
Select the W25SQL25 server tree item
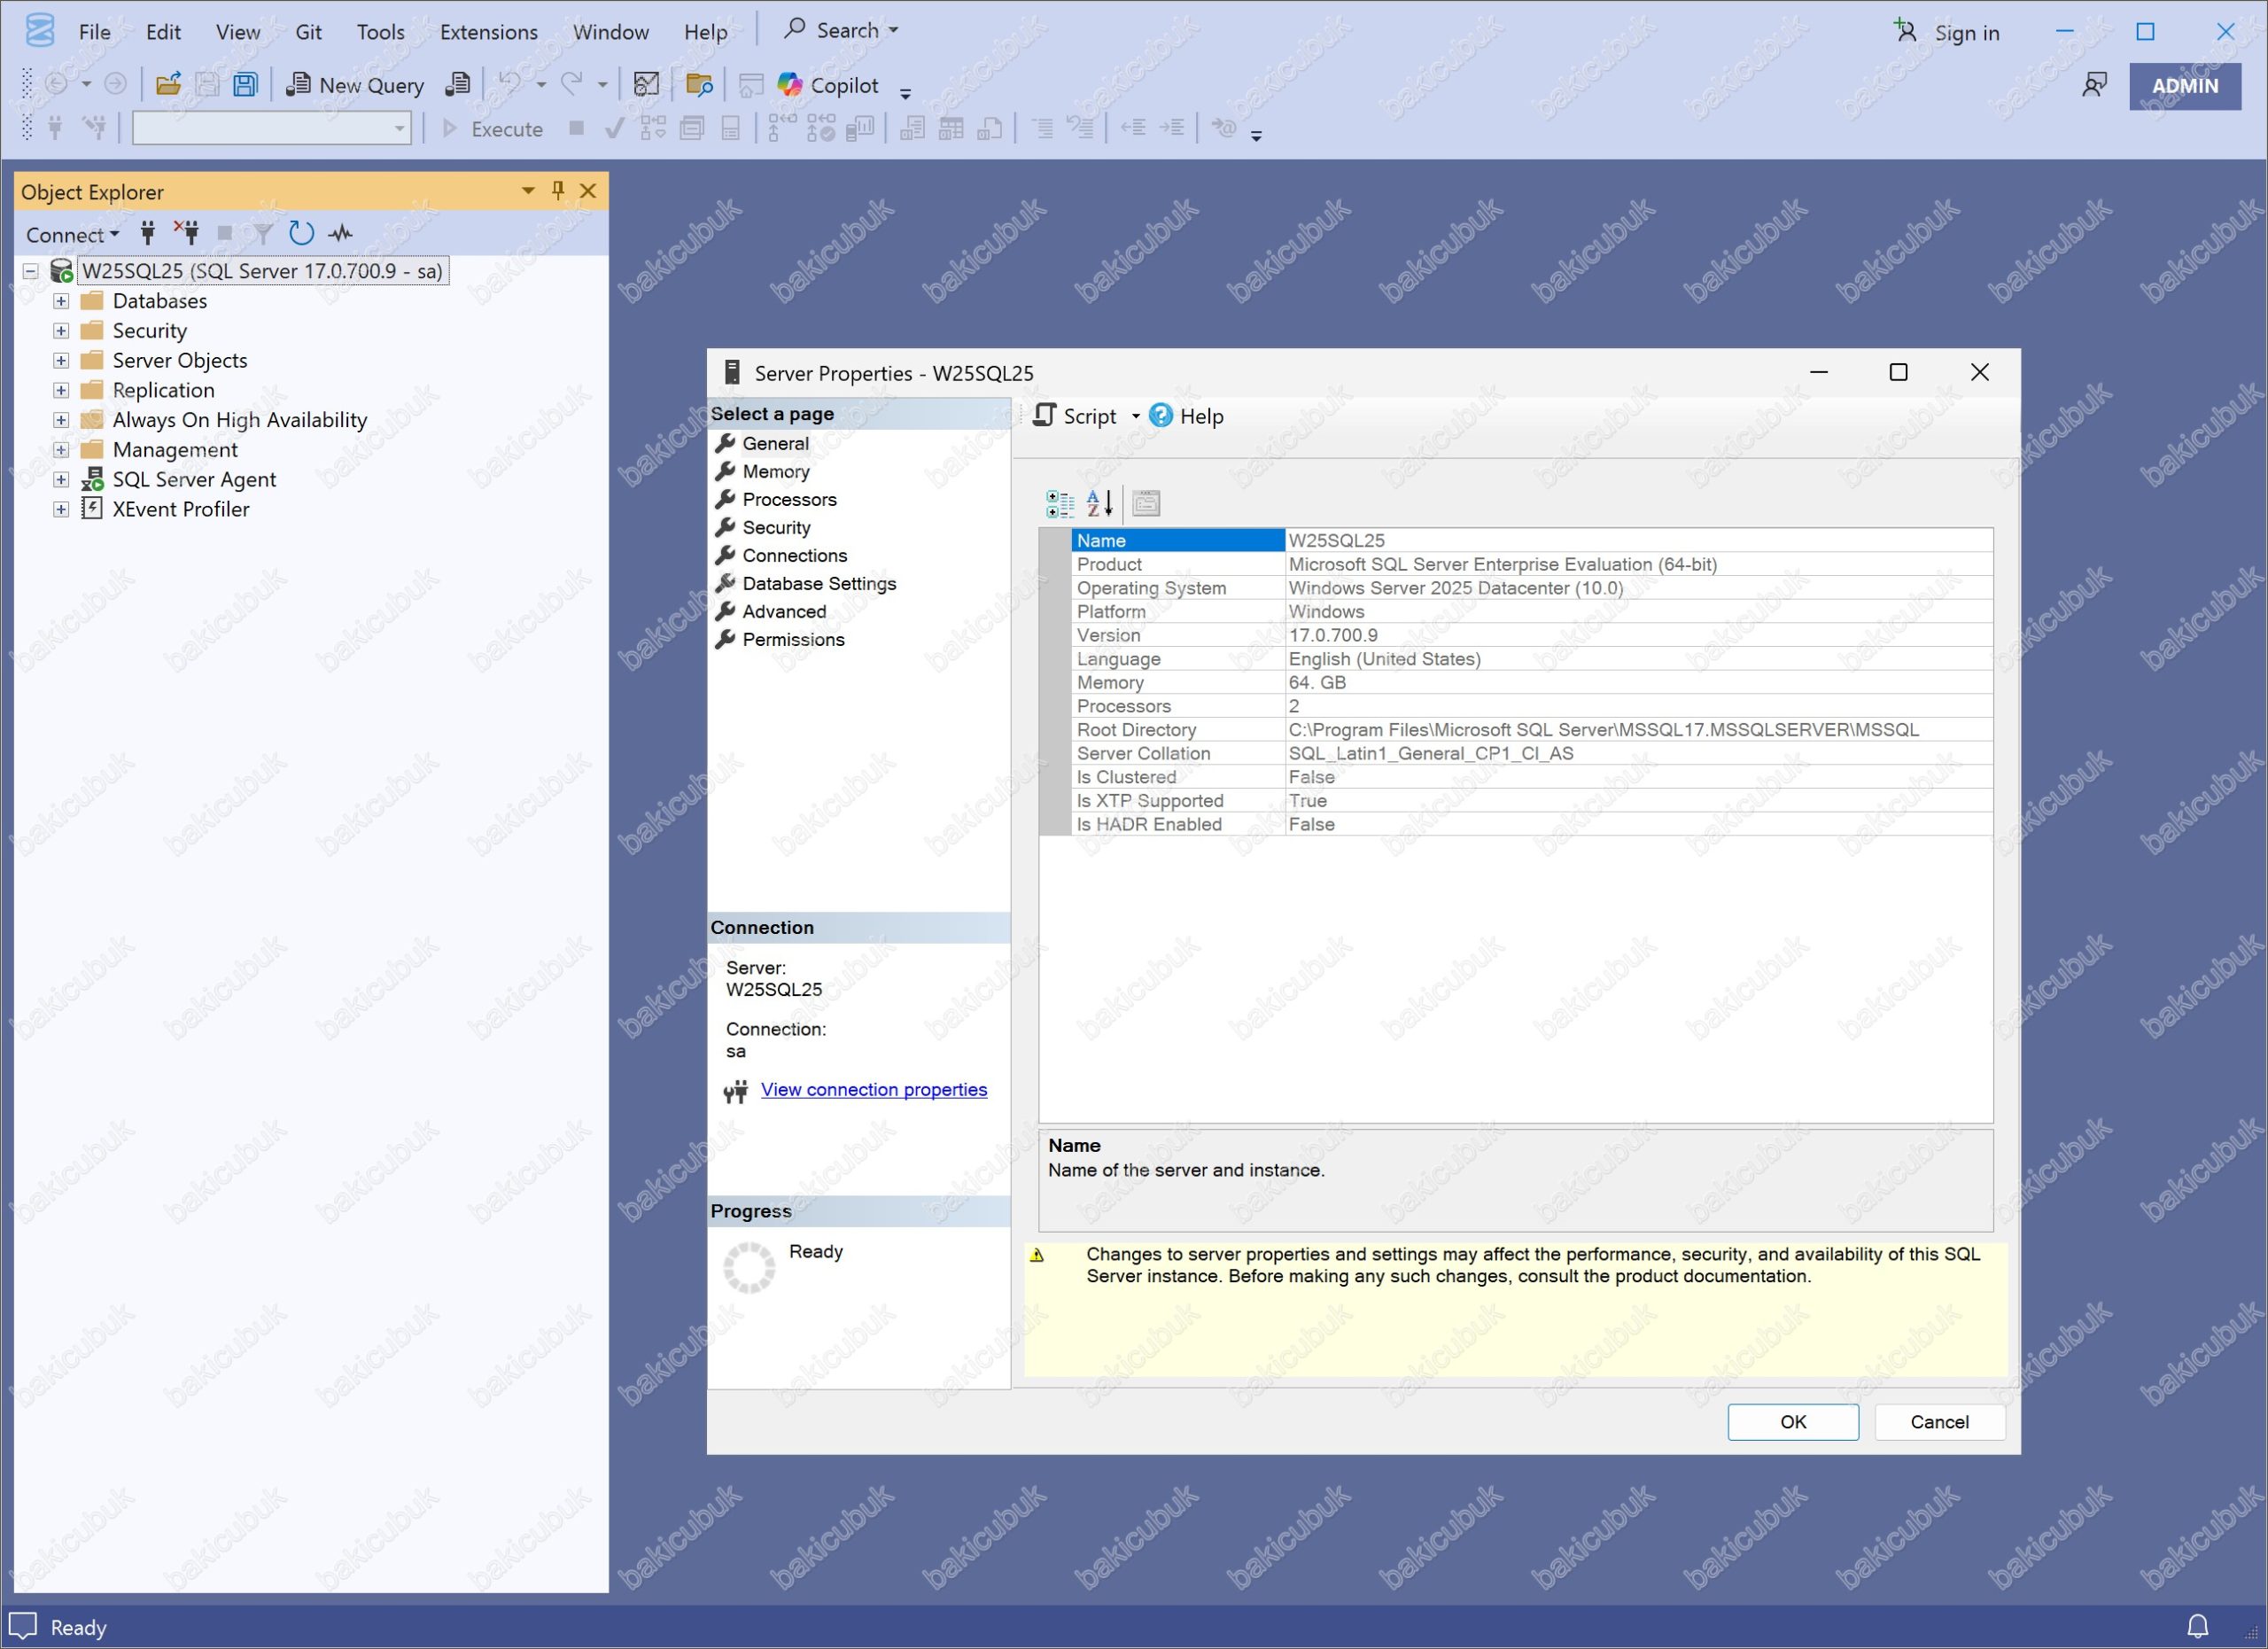[262, 271]
